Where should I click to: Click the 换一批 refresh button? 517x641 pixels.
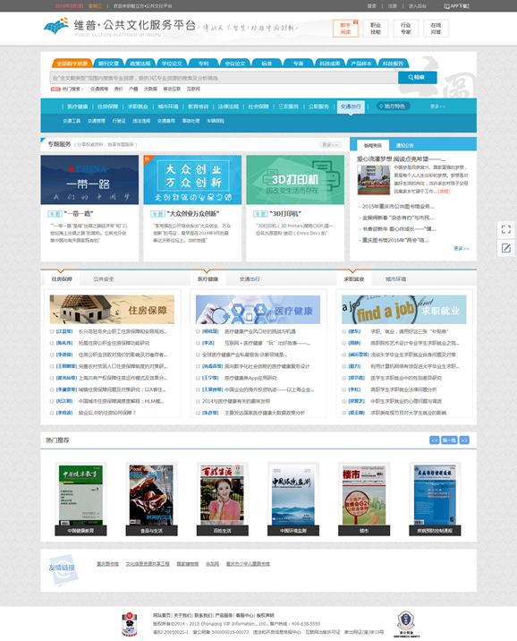click(449, 440)
